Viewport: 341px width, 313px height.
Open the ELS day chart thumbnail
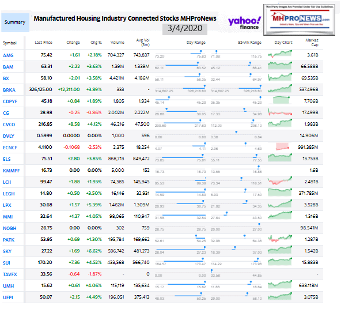[x=280, y=157]
